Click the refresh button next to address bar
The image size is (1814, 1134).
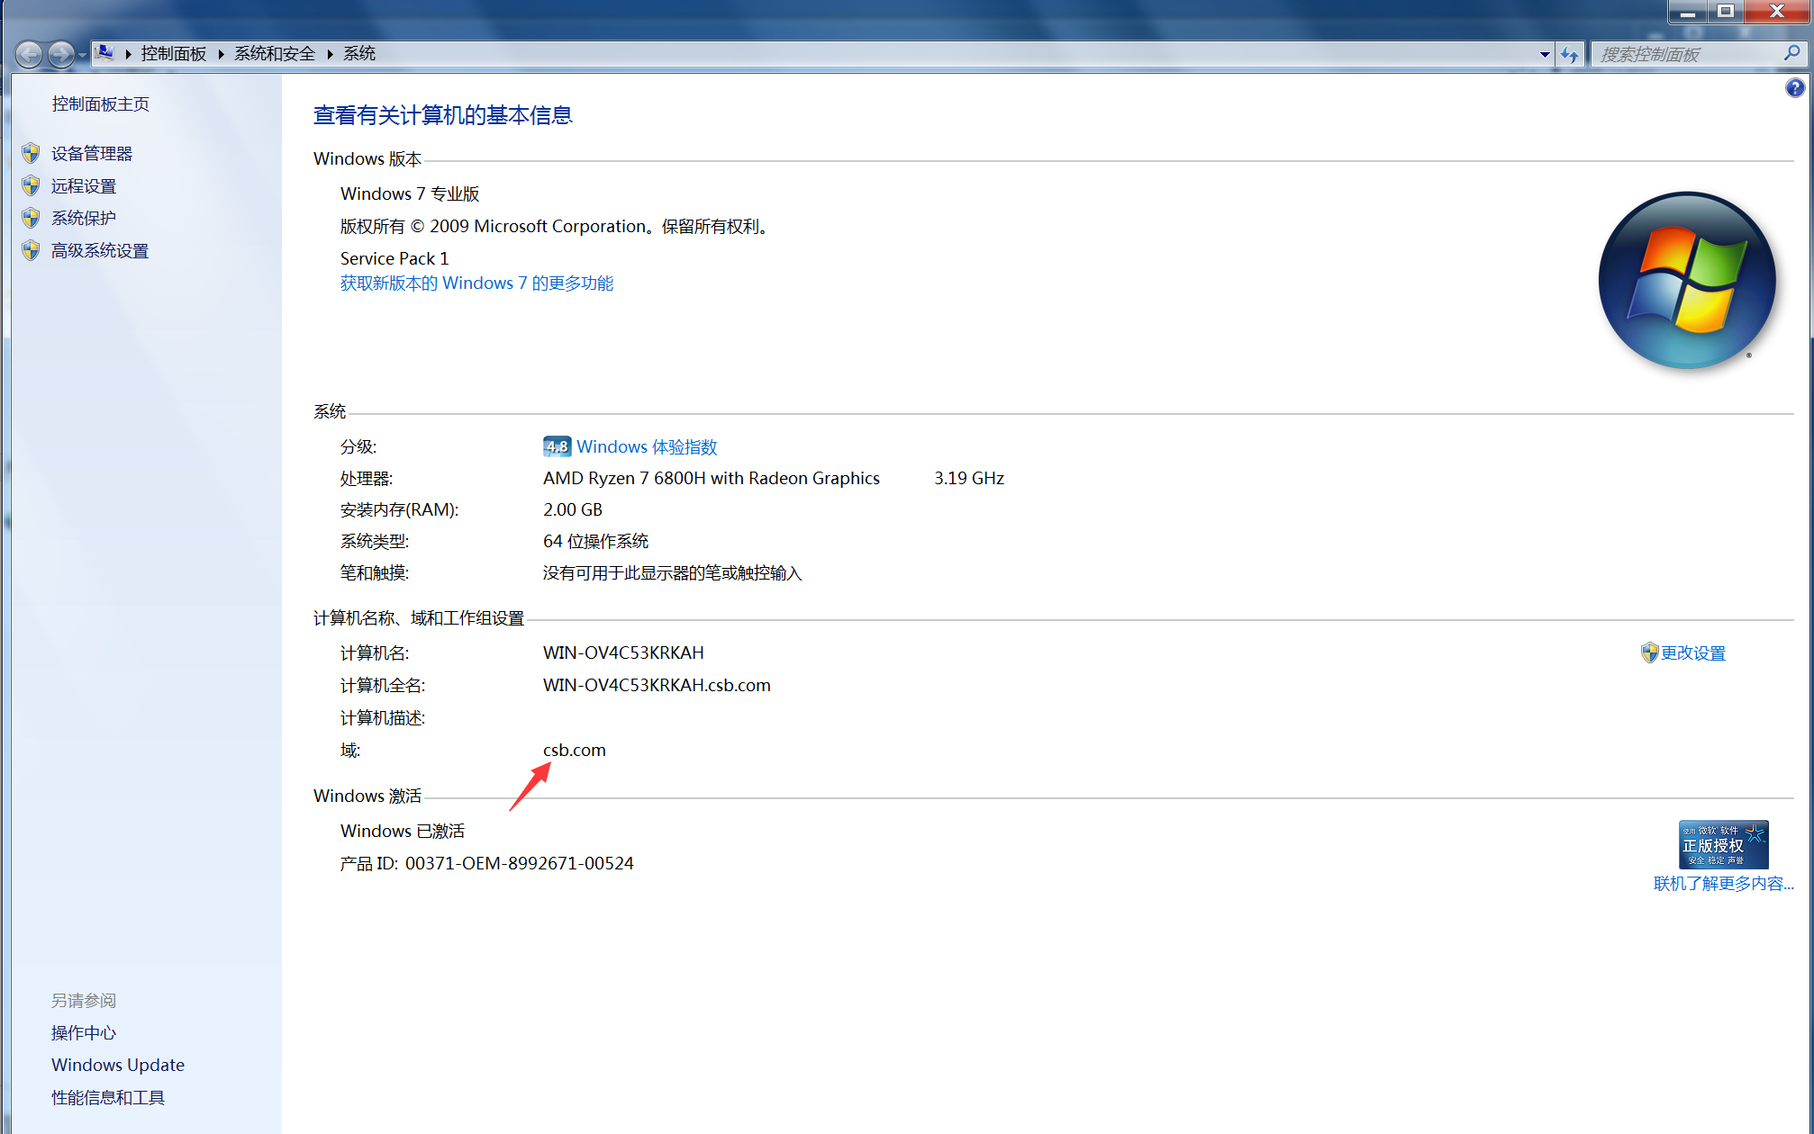[1570, 55]
